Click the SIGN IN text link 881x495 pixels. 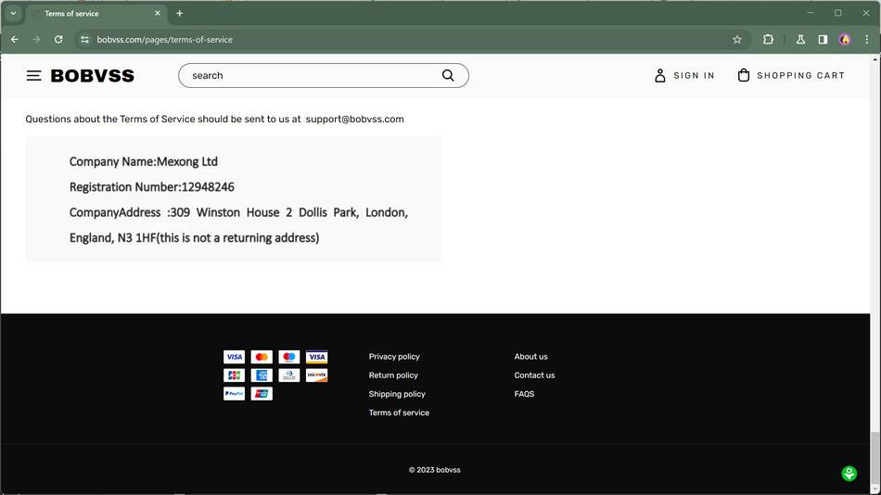pos(694,75)
